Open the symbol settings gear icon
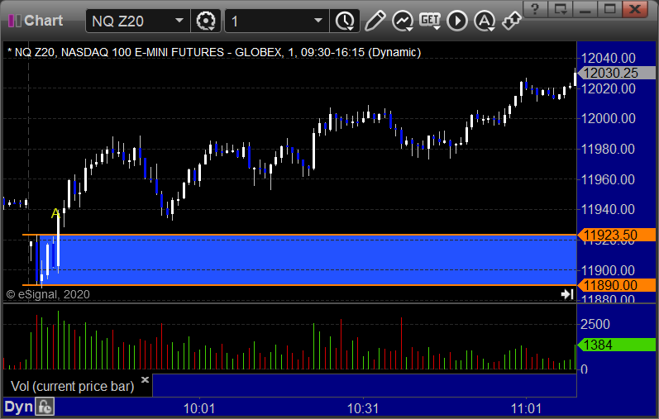Image resolution: width=659 pixels, height=419 pixels. [206, 21]
